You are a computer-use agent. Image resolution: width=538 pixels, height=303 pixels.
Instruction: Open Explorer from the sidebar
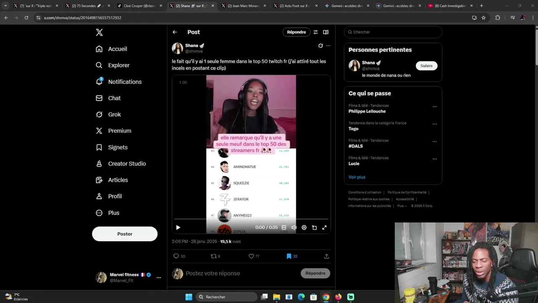point(113,65)
